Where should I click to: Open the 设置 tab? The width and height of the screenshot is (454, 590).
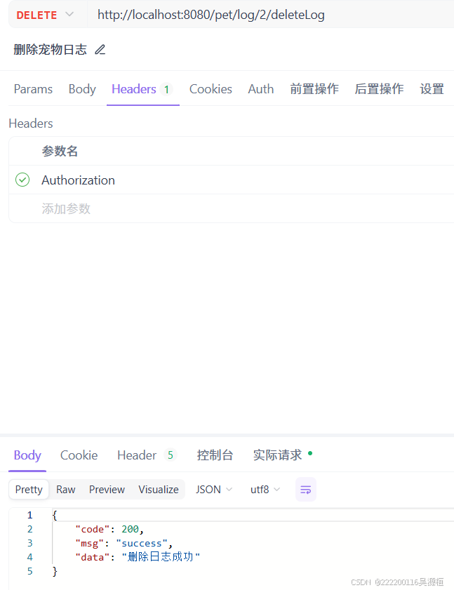[x=432, y=89]
